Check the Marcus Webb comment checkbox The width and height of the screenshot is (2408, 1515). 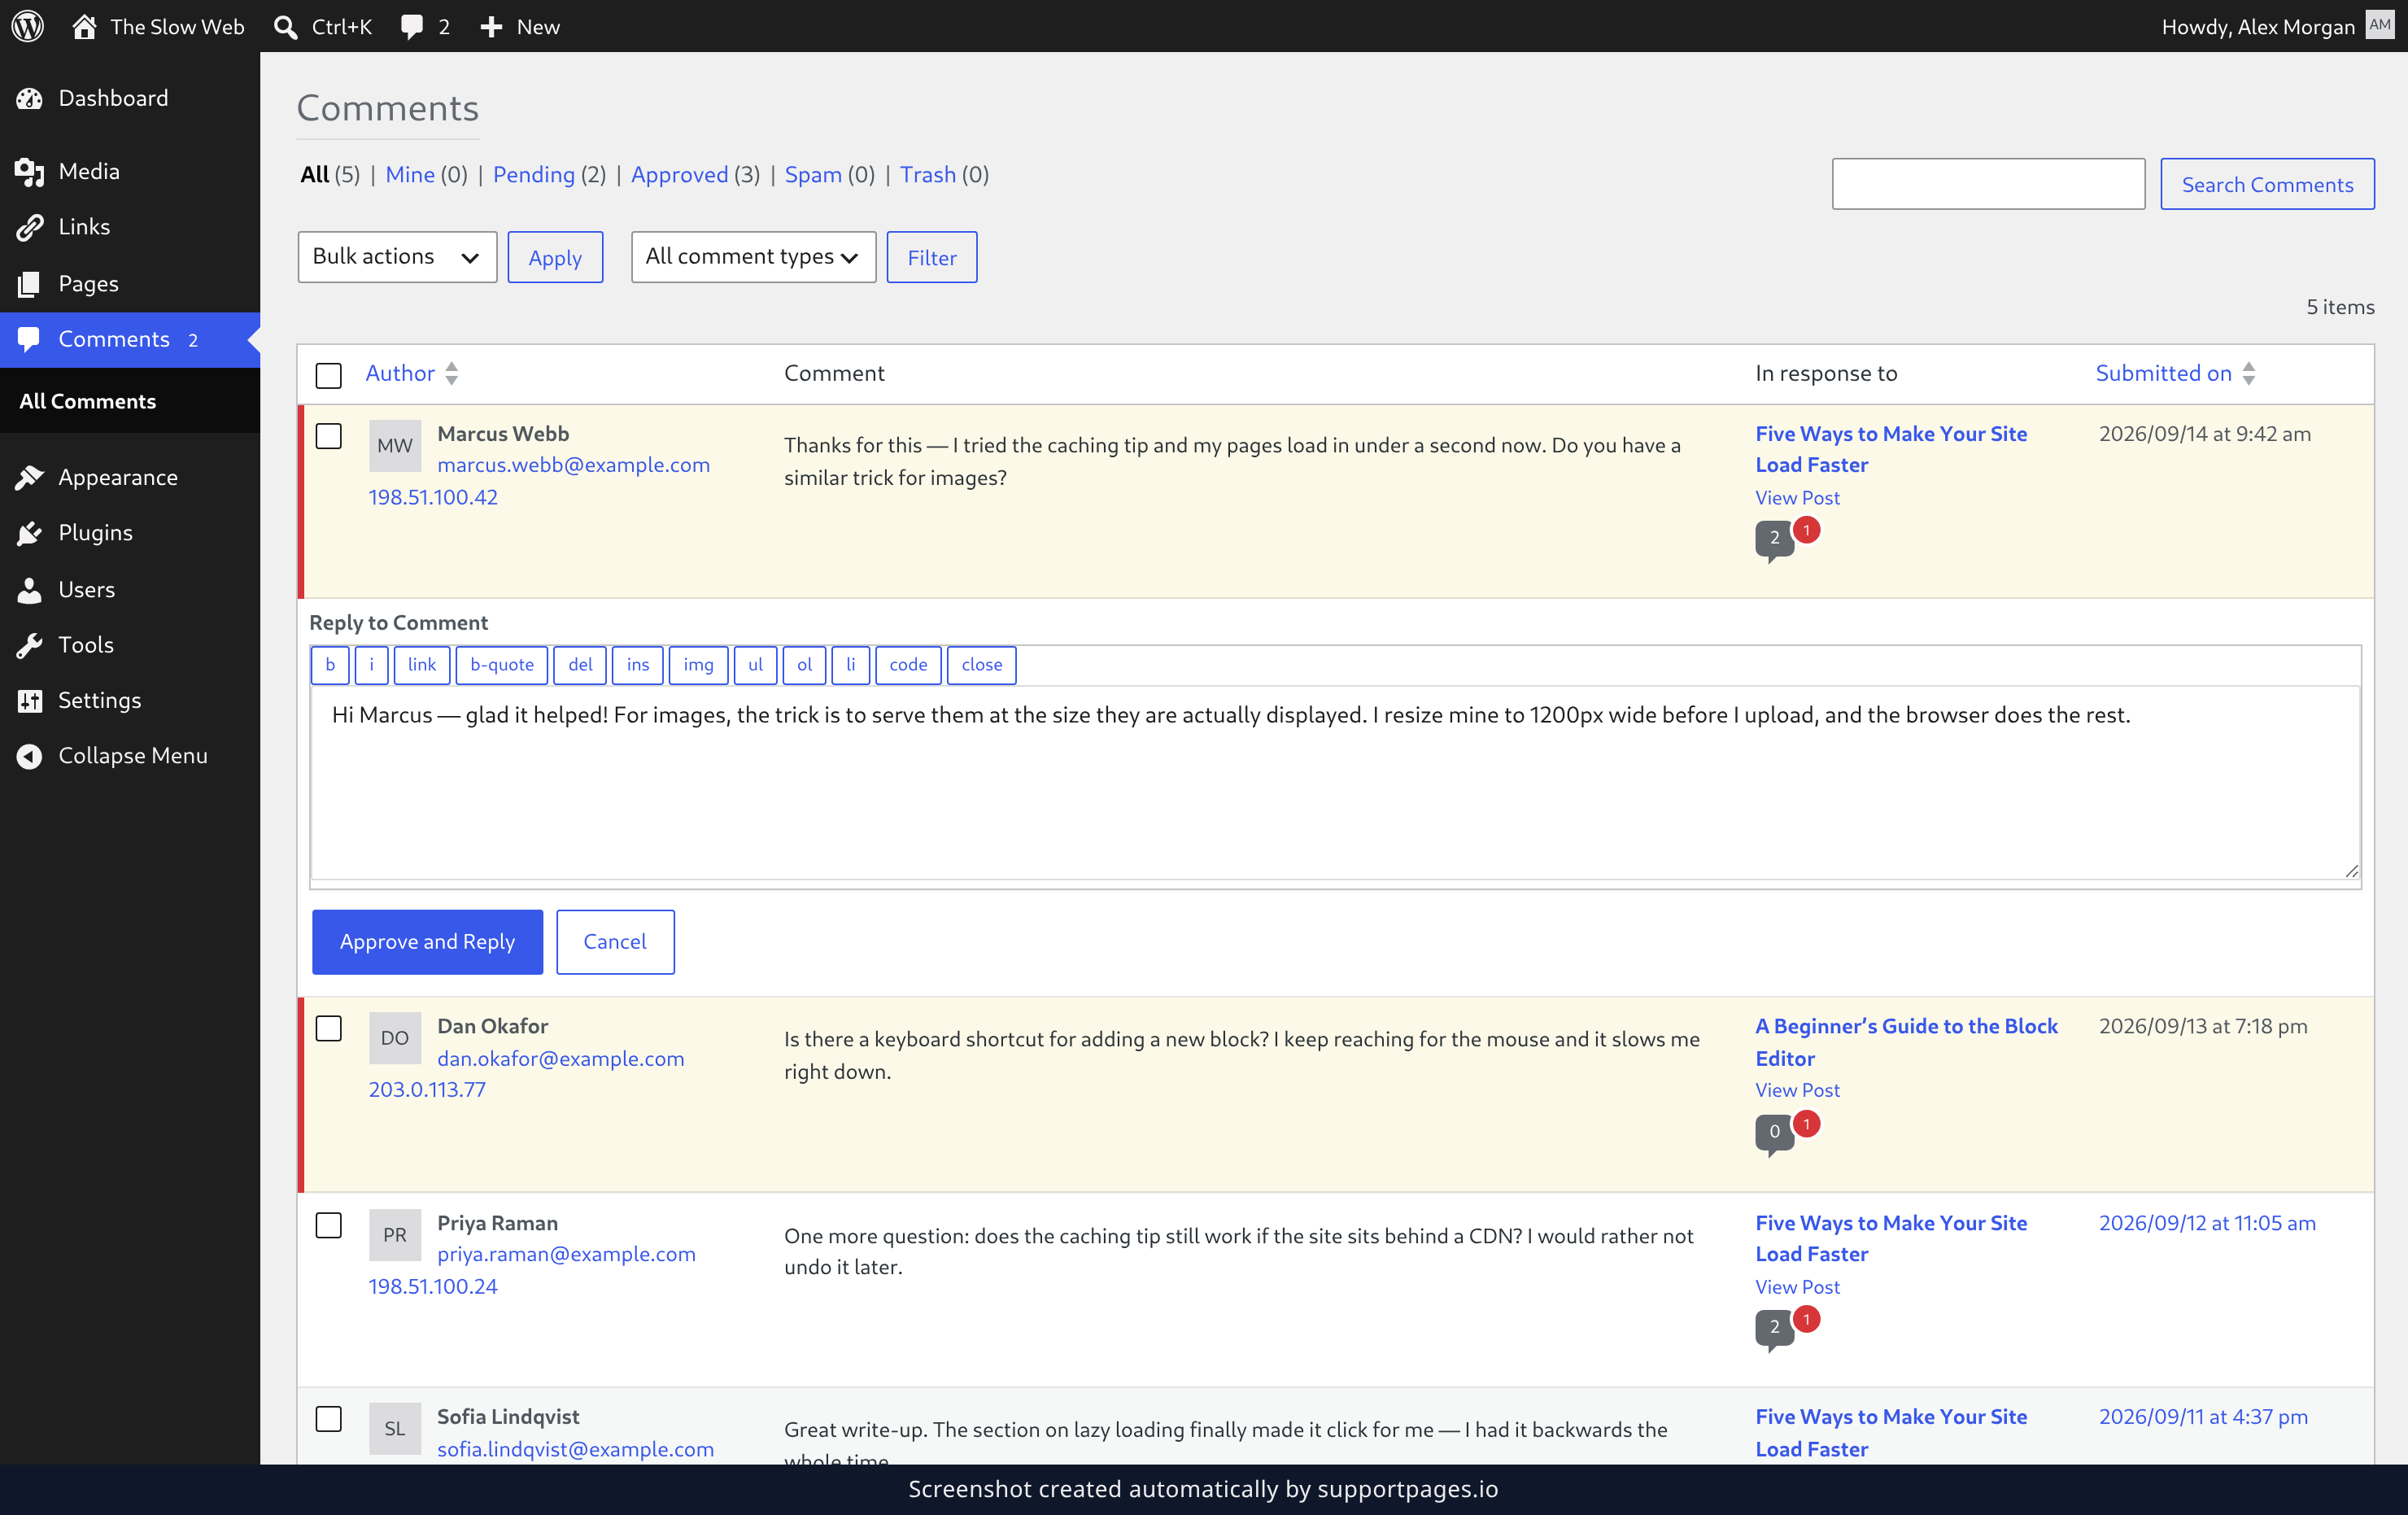click(x=328, y=436)
